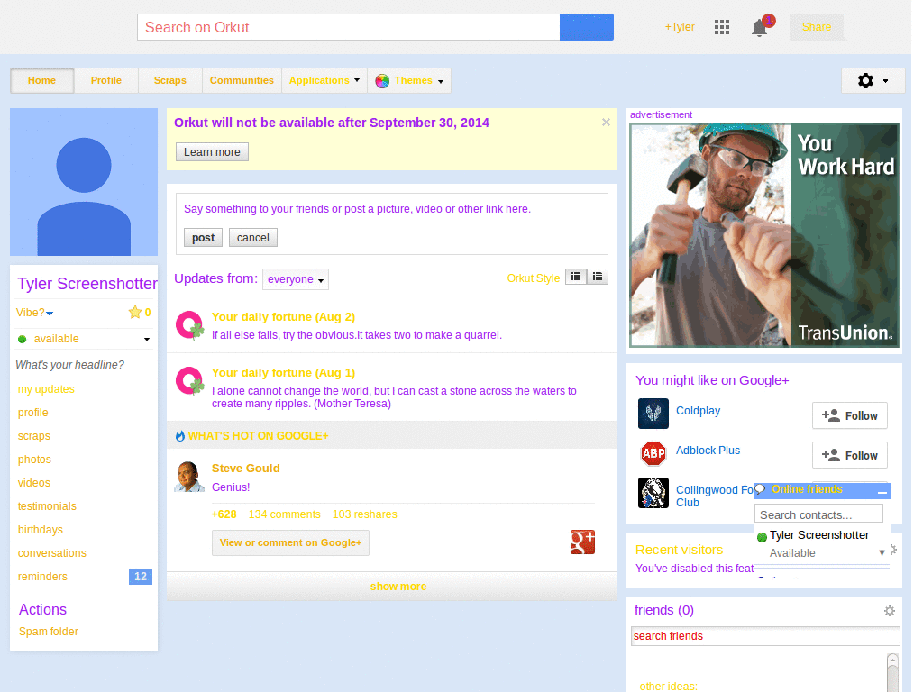Image resolution: width=923 pixels, height=692 pixels.
Task: Click the star rating icon
Action: [x=135, y=312]
